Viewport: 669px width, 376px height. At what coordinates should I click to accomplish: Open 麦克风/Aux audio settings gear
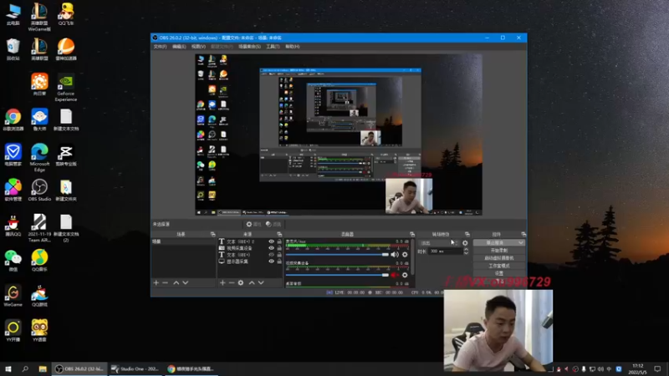coord(405,255)
